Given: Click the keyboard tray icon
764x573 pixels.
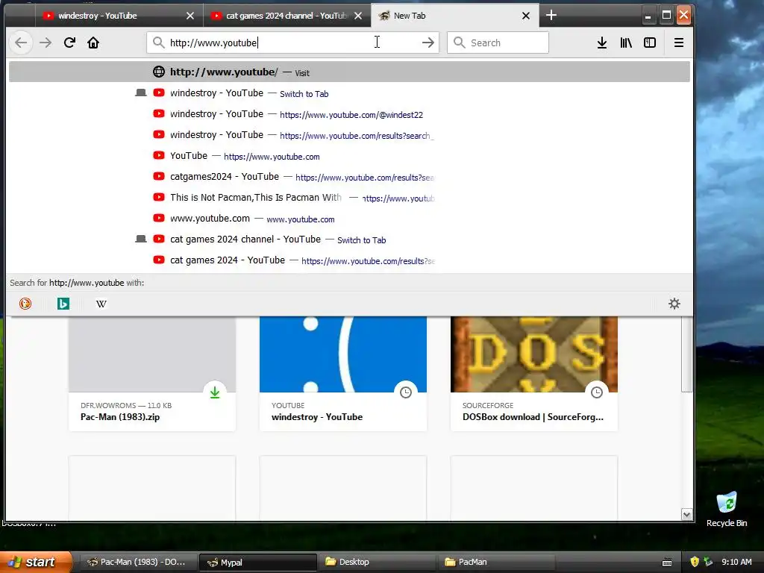Looking at the screenshot, I should pos(668,563).
